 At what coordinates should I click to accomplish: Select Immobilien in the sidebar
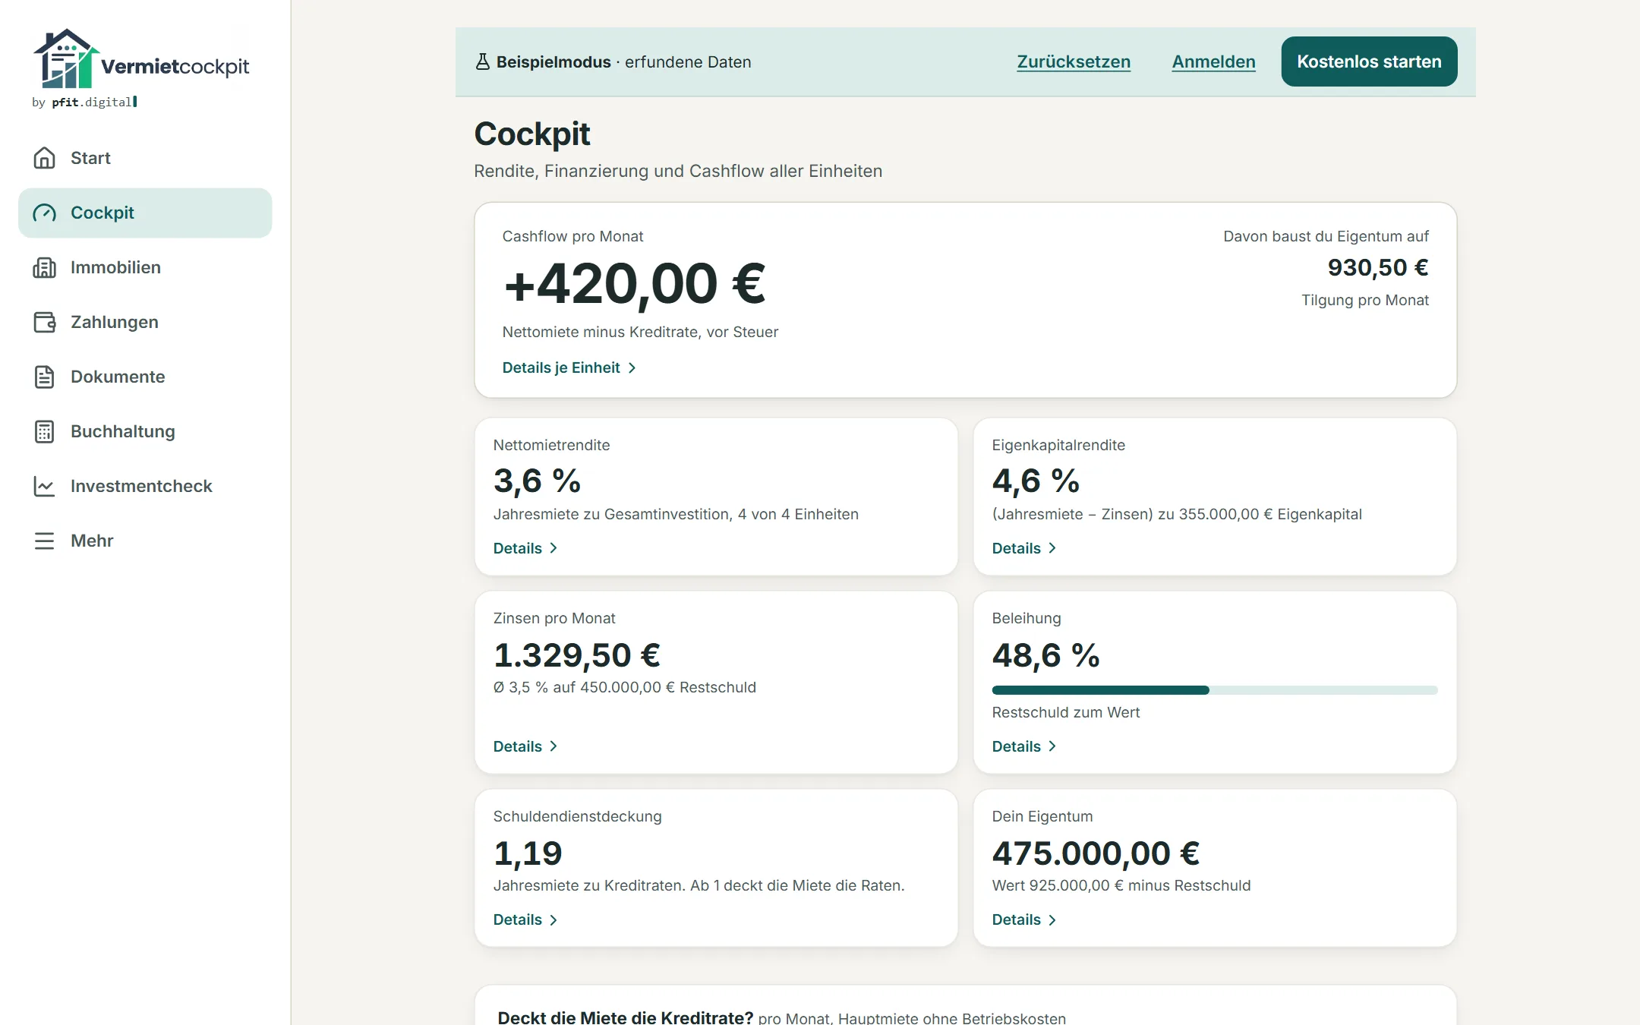[x=145, y=267]
